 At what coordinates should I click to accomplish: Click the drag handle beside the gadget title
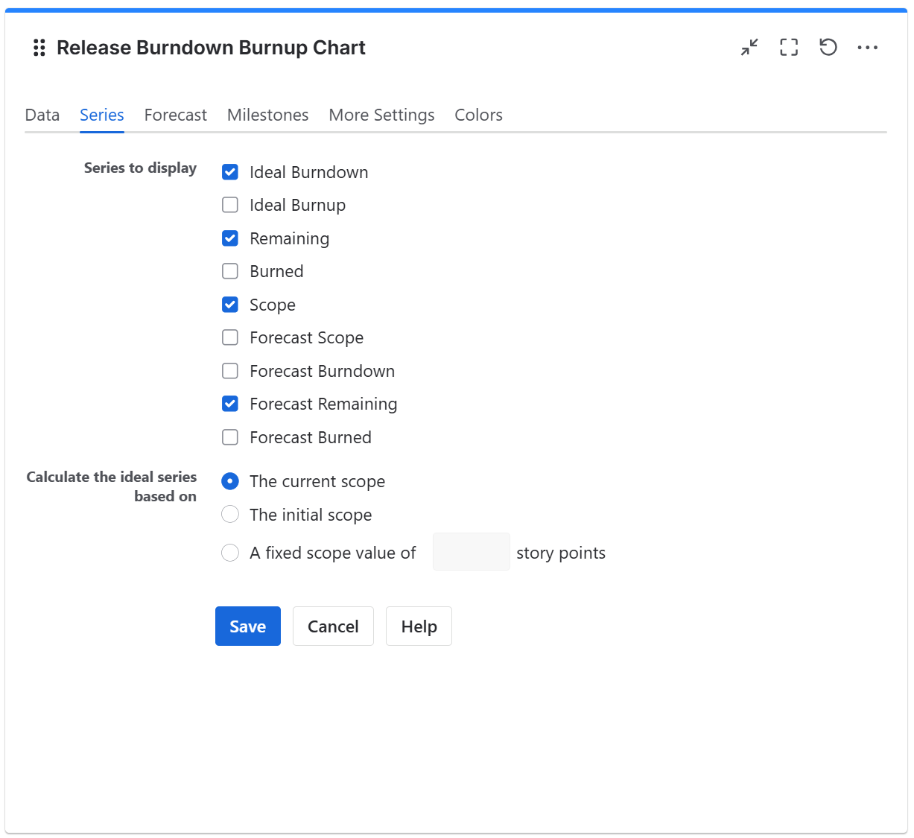39,47
